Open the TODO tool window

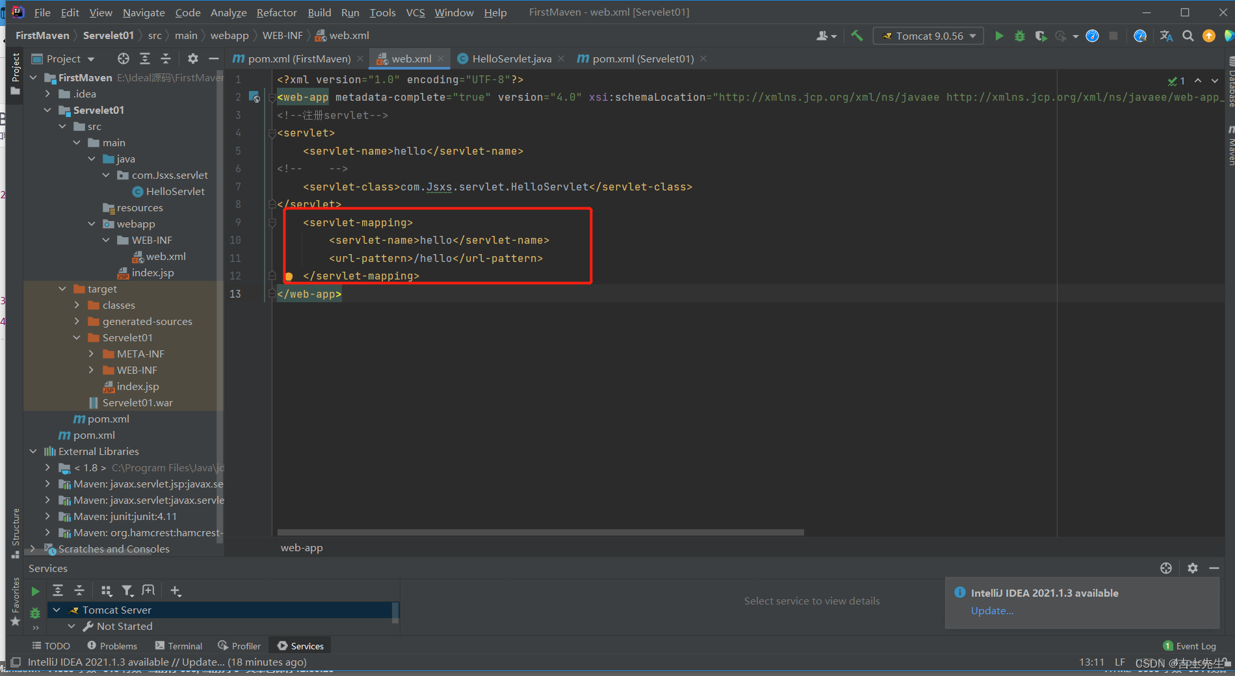coord(51,646)
